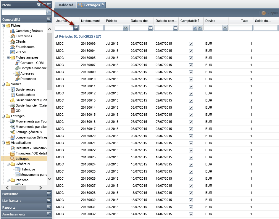Toggle Comptabilisé checkbox for document 20160017
The image size is (279, 219).
pyautogui.click(x=191, y=129)
